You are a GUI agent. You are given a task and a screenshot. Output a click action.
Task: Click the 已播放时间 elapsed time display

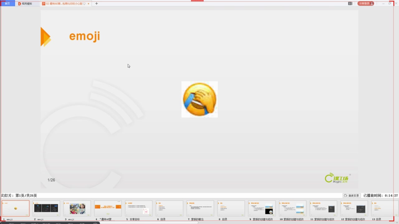381,195
